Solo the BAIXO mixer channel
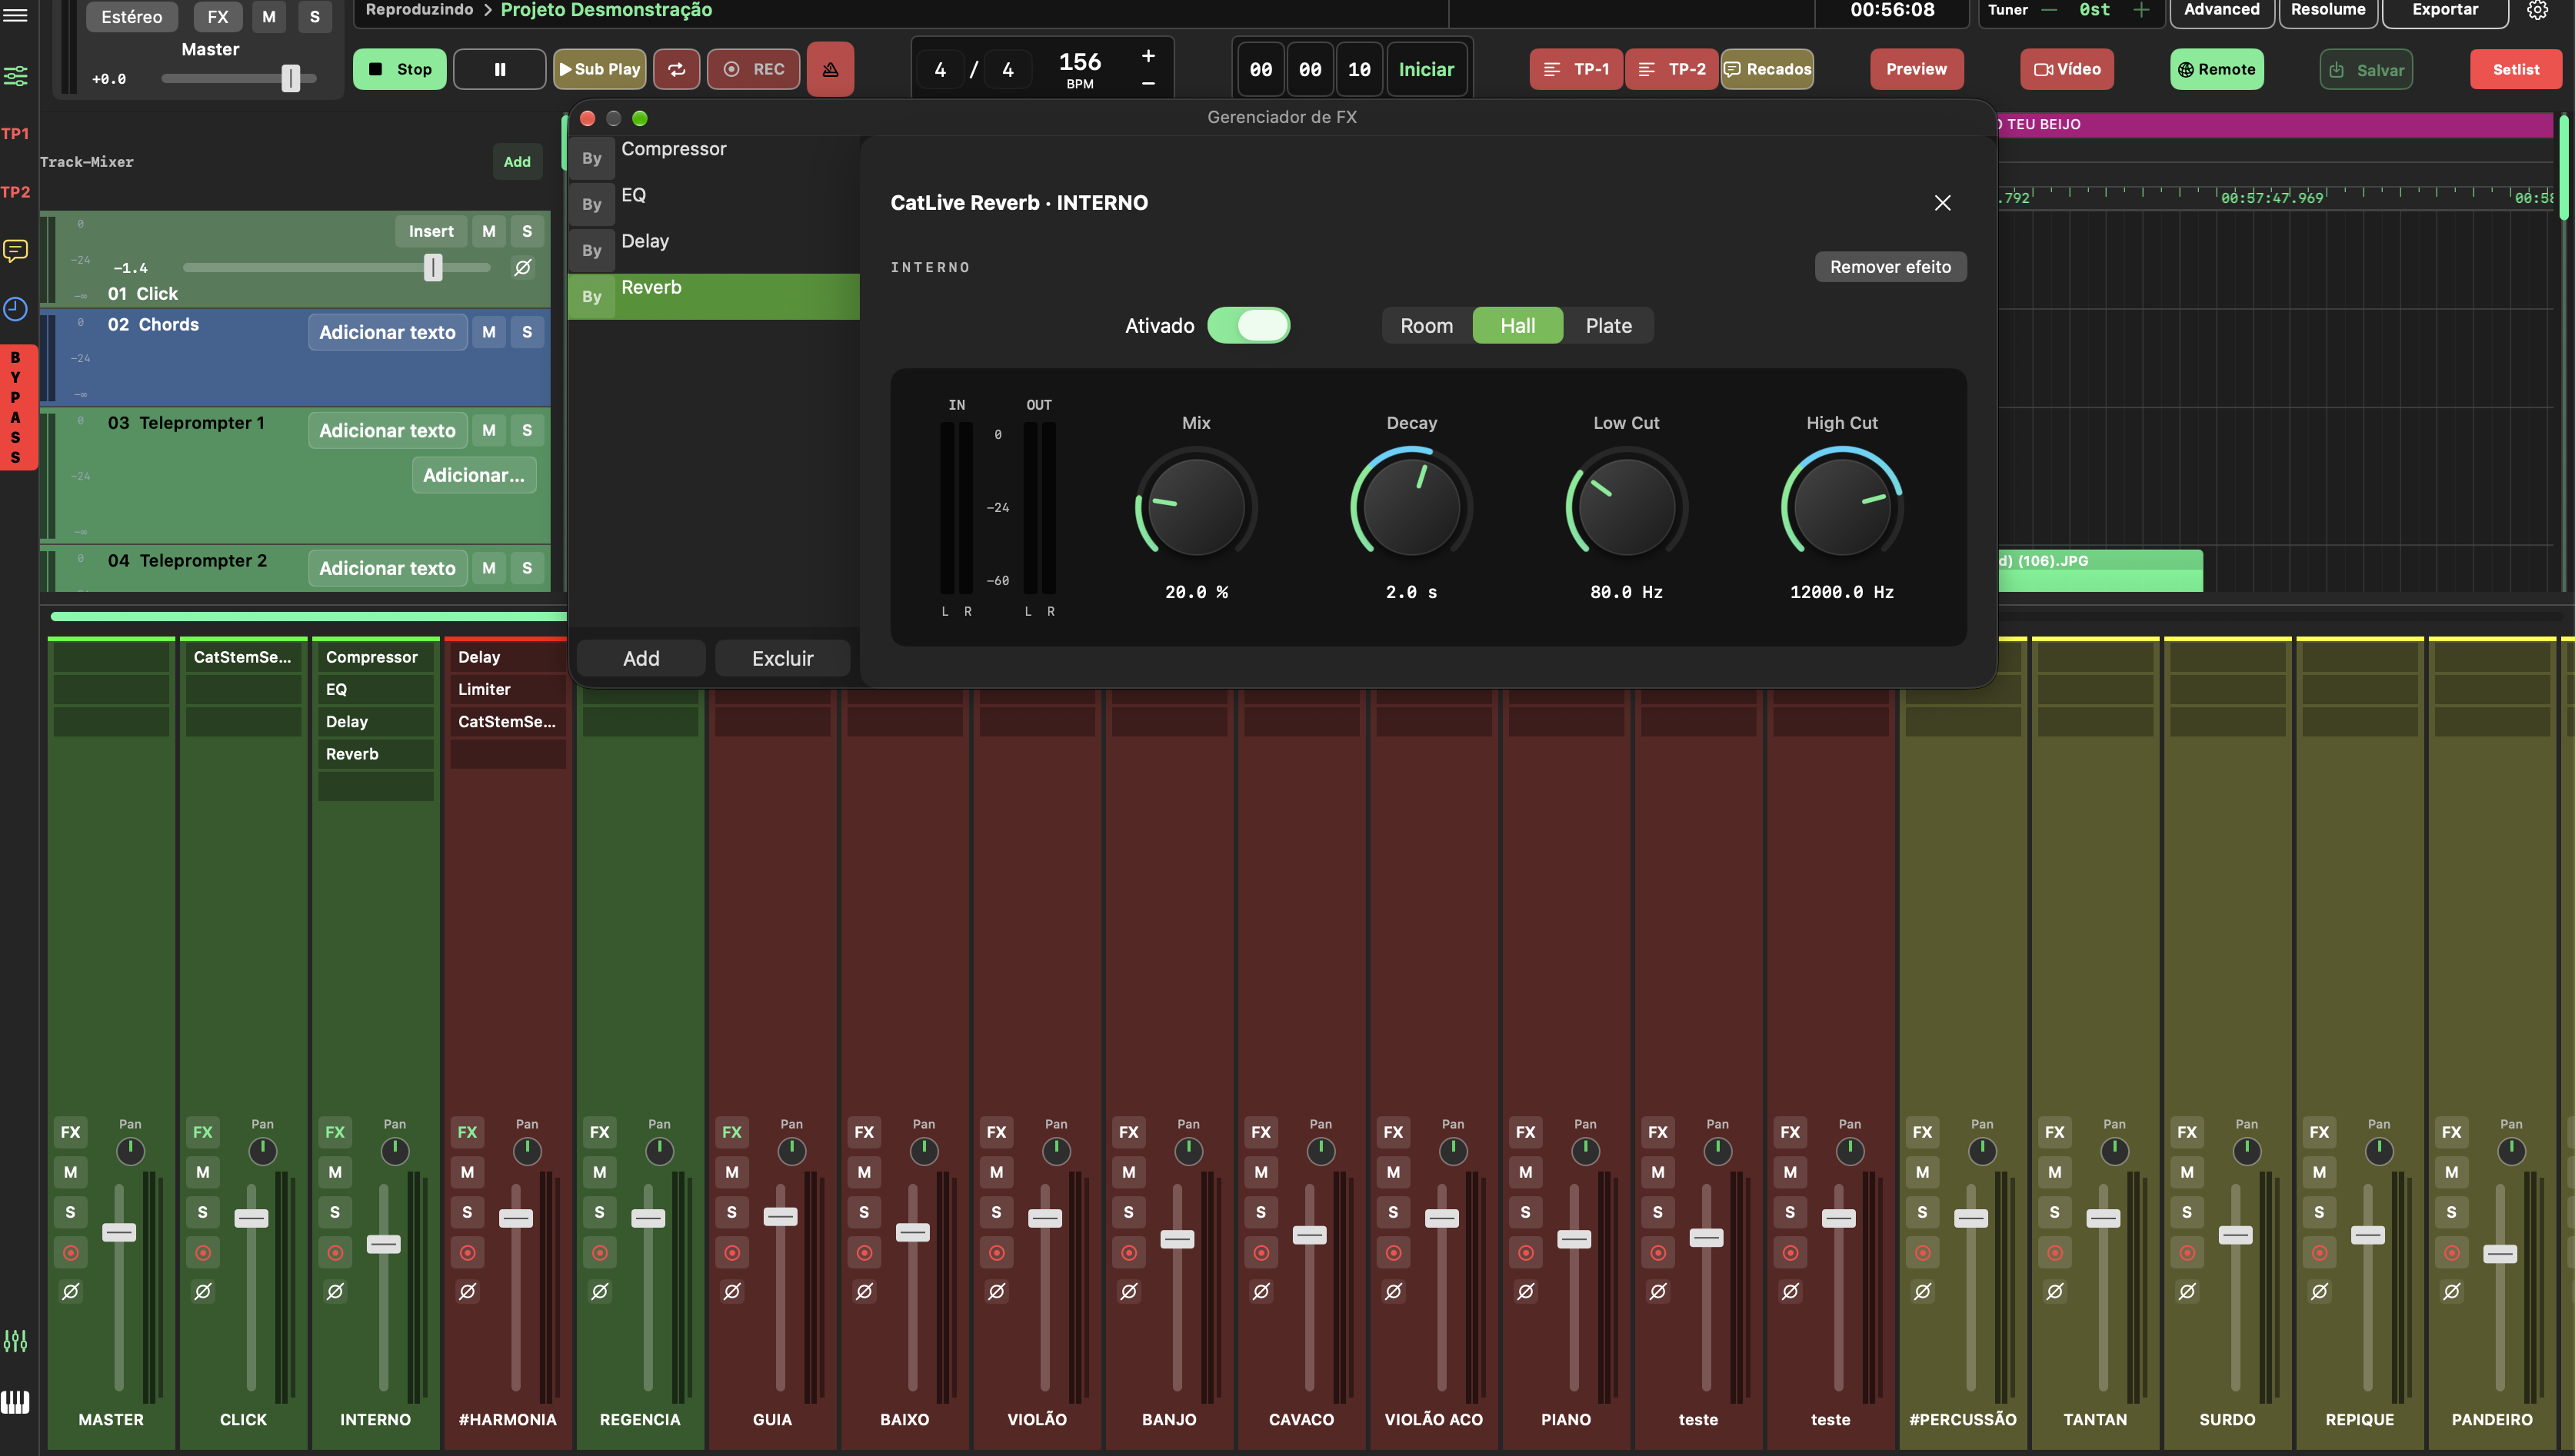 864,1212
